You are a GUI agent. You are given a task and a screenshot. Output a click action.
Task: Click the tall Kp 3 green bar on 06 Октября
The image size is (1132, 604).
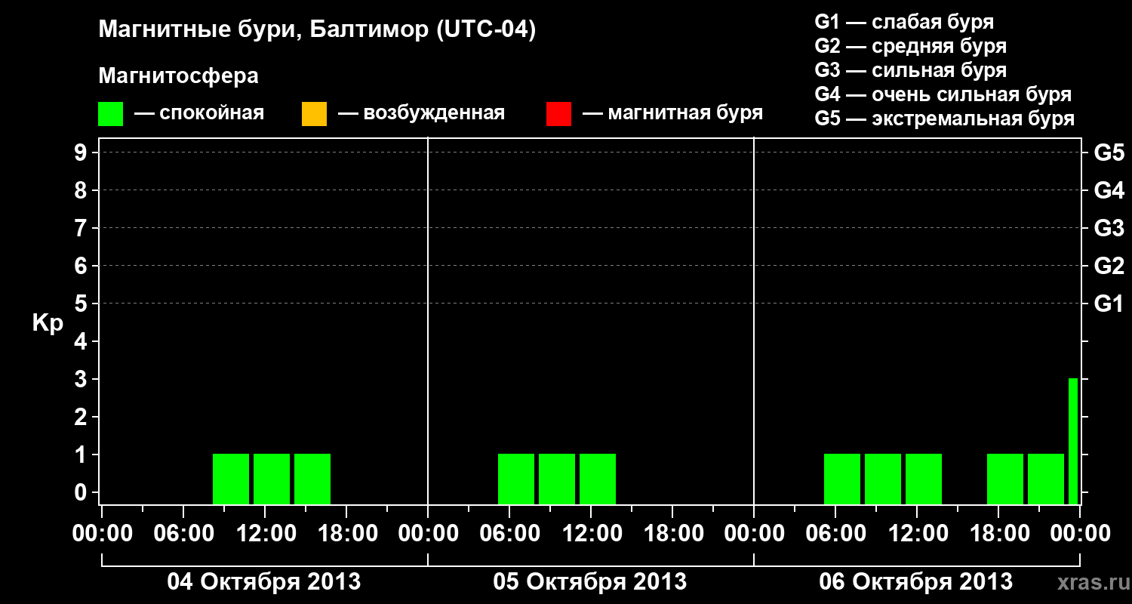click(1073, 441)
